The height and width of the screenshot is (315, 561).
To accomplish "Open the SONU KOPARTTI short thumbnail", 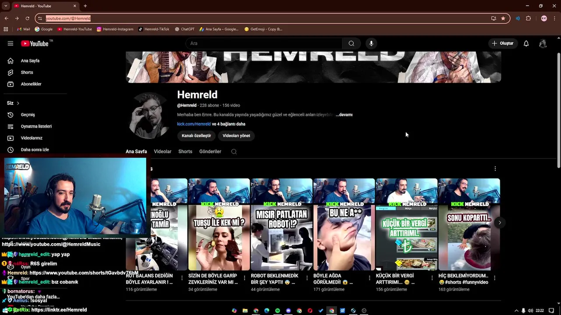I will [469, 224].
